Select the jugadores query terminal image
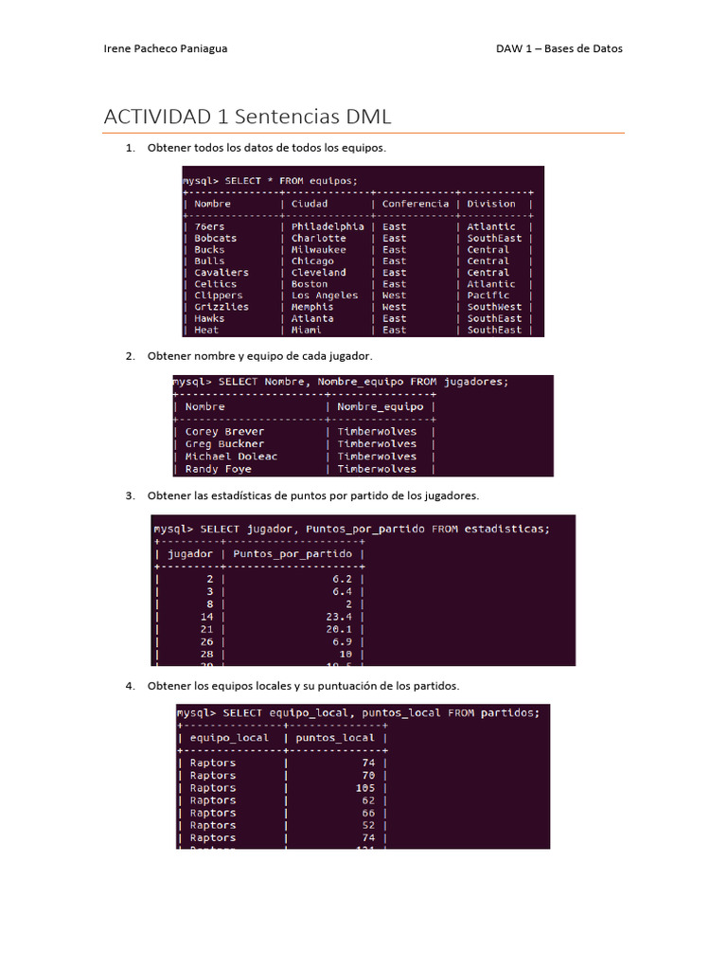This screenshot has width=727, height=970. (x=363, y=425)
